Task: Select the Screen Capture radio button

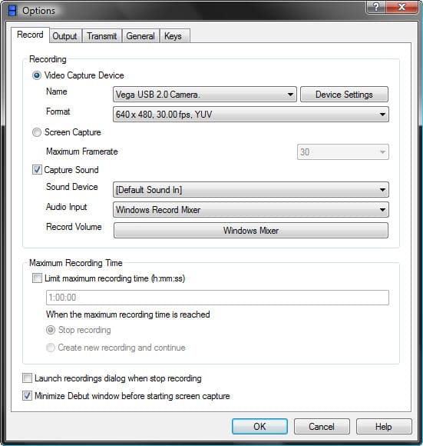Action: coord(37,132)
